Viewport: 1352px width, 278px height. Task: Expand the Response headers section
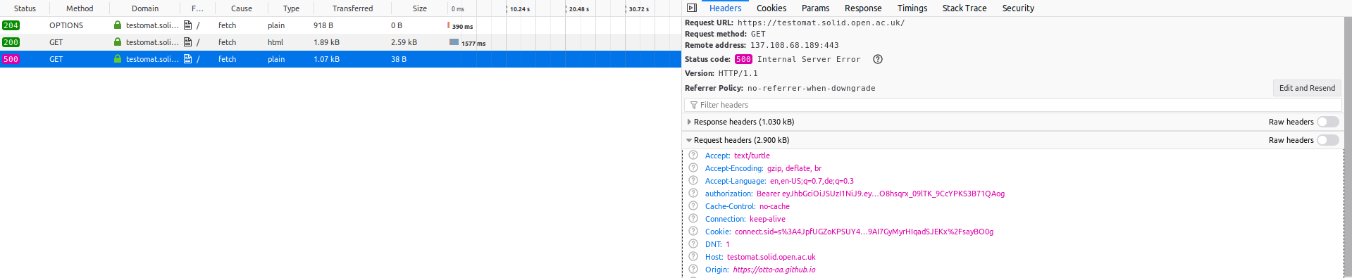689,122
